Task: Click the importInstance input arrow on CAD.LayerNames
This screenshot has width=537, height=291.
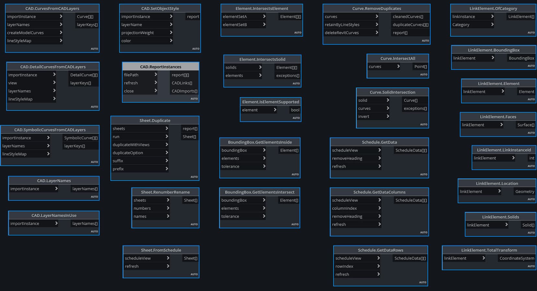Action: coord(56,189)
